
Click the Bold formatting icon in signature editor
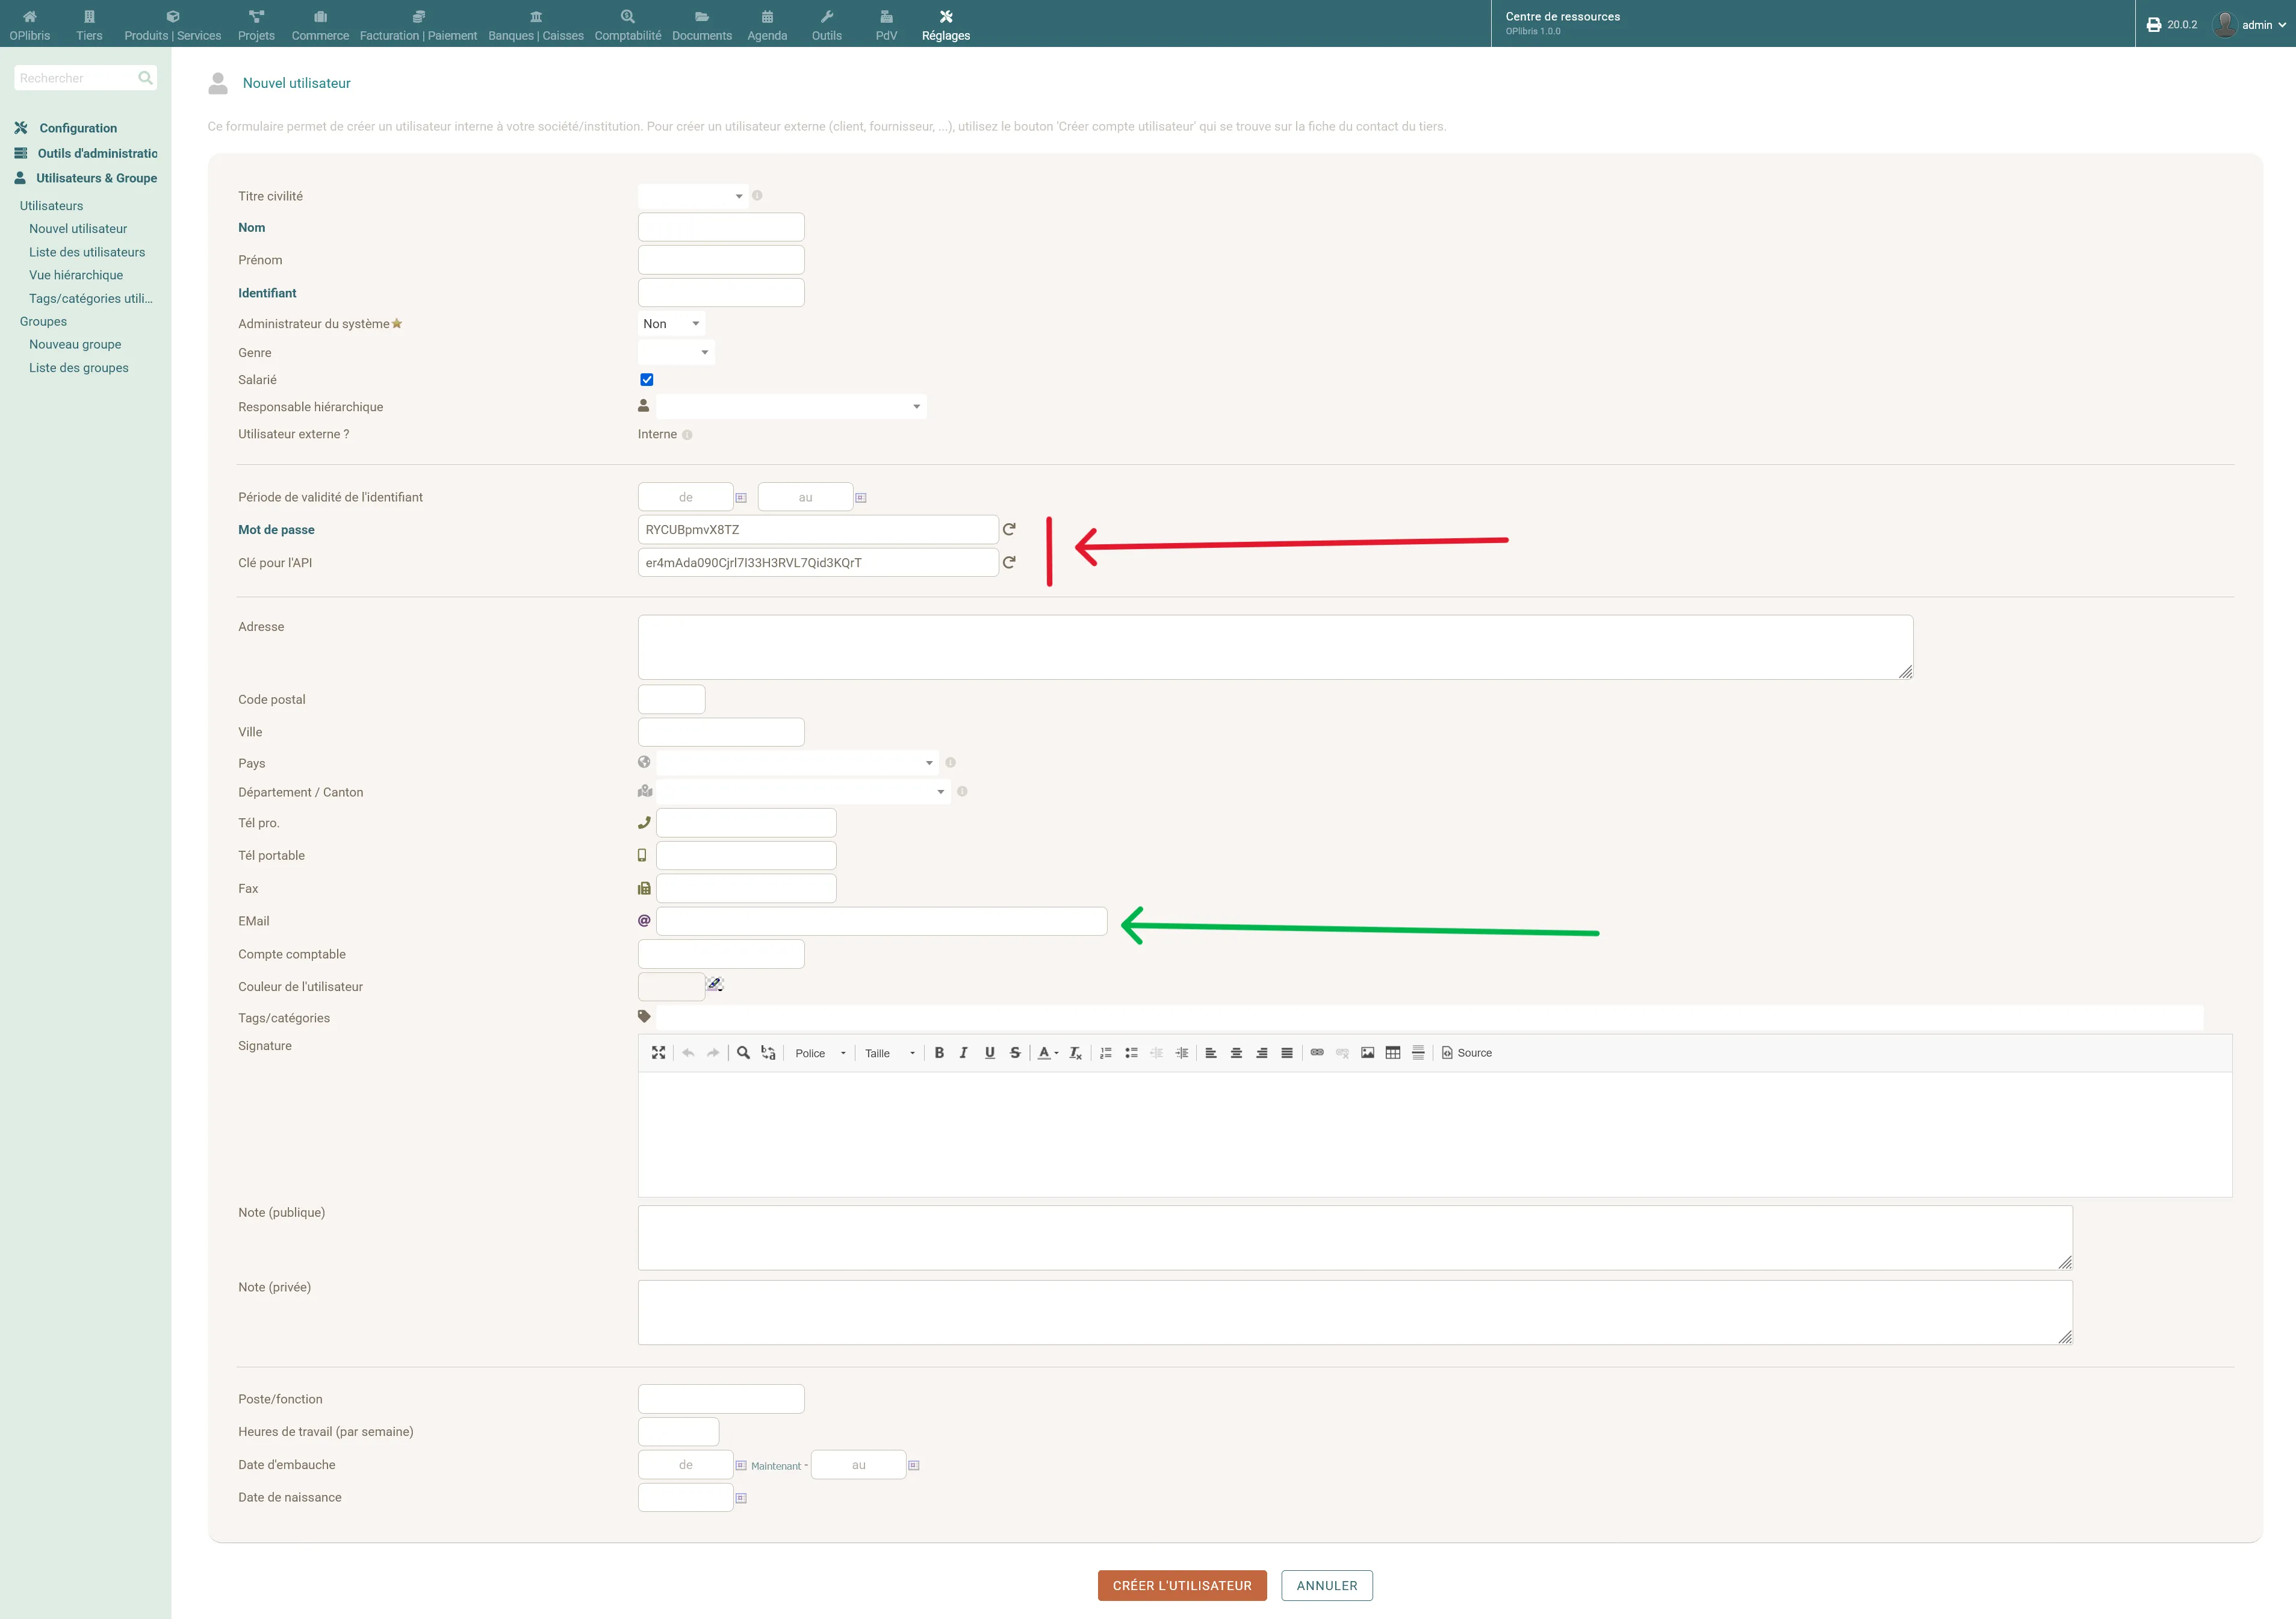939,1053
